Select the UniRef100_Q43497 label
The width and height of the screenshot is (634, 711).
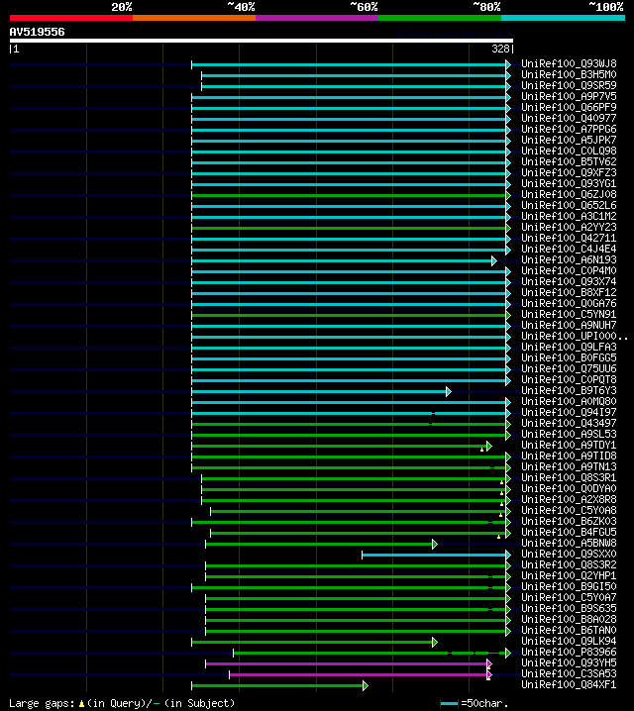pyautogui.click(x=569, y=423)
